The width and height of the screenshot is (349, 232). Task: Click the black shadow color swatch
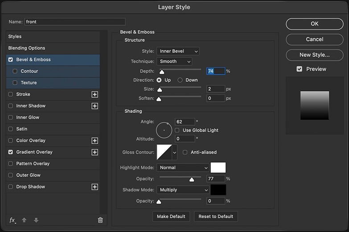tap(218, 190)
